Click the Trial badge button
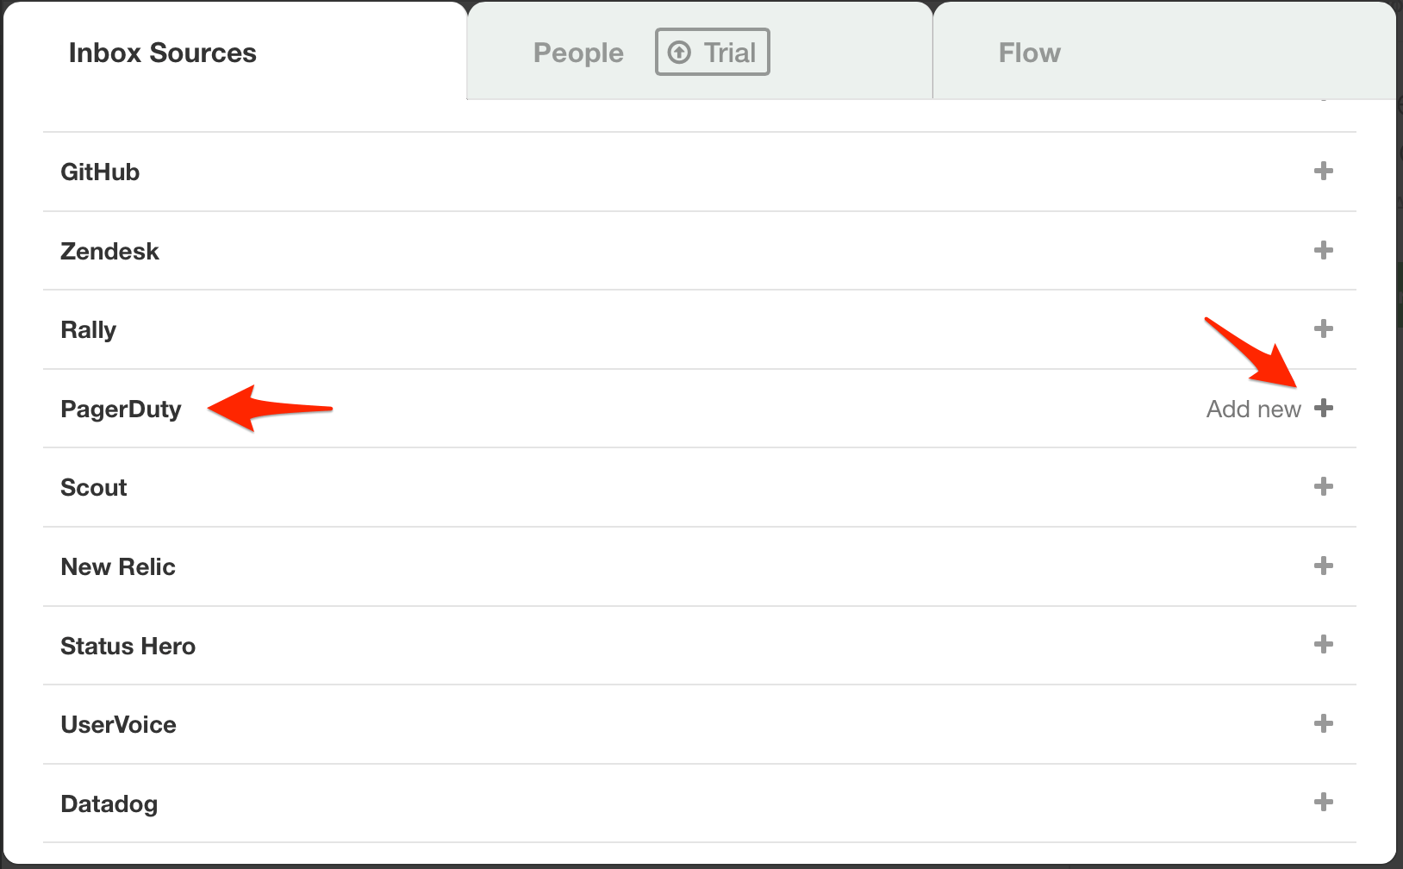Image resolution: width=1403 pixels, height=869 pixels. click(713, 53)
